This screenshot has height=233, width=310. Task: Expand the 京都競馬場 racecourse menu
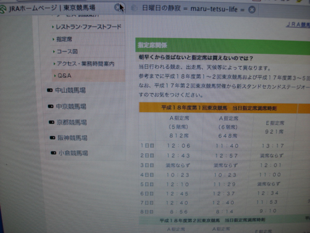72,122
